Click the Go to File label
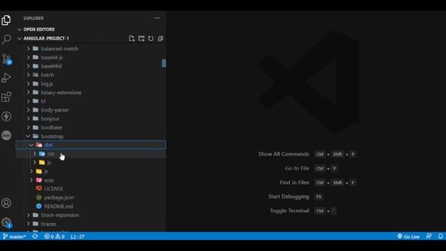The image size is (446, 251). [x=297, y=168]
